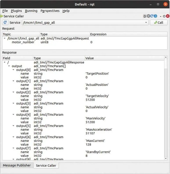Click the response list scrollbar down arrow
Viewport: 170px width, 174px height.
[x=166, y=159]
